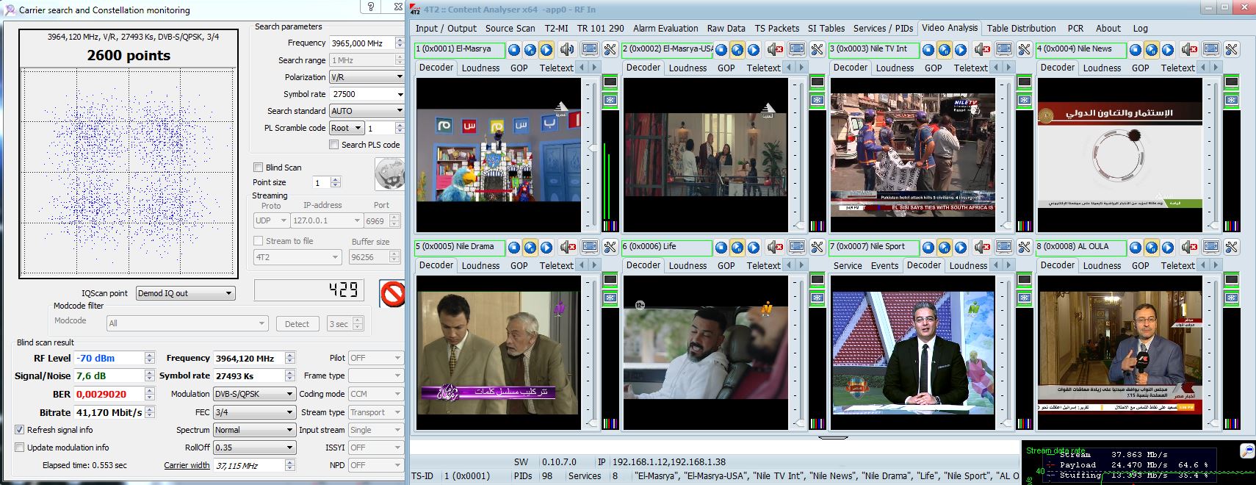This screenshot has height=485, width=1256.
Task: Click the Frequency 3965,000 MHz search field
Action: (x=362, y=43)
